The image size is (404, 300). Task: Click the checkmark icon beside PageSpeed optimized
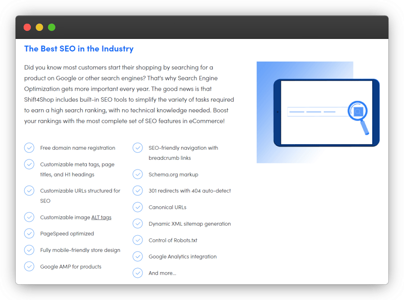tap(29, 233)
